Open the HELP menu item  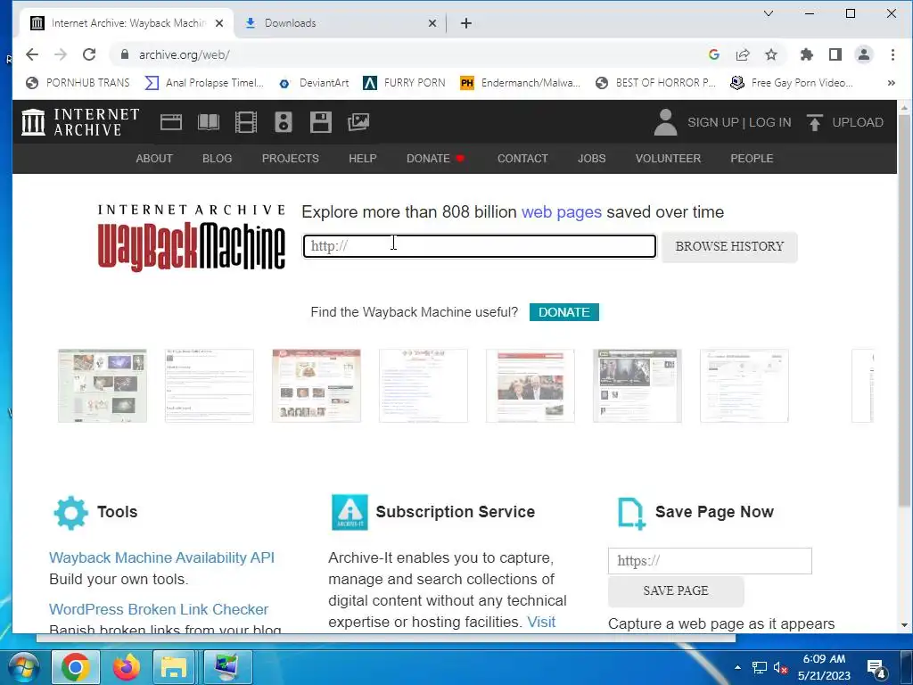click(363, 159)
